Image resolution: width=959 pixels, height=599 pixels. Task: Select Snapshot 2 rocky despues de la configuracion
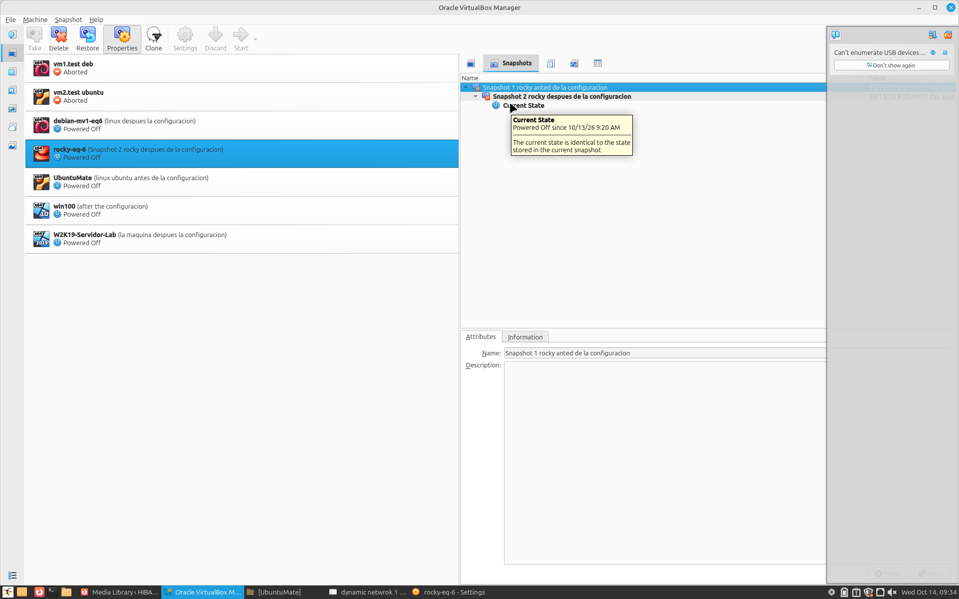point(562,96)
